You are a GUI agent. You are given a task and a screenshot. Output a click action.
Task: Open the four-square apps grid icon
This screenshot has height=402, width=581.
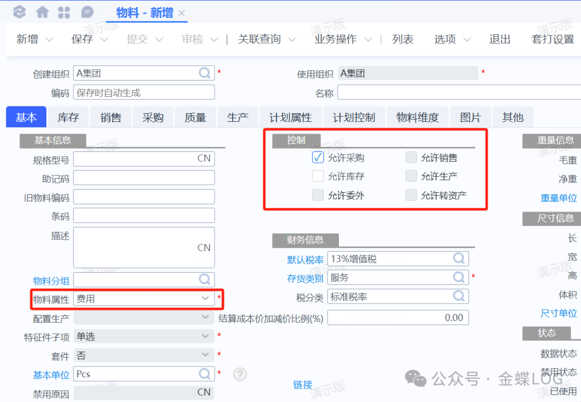pos(63,12)
